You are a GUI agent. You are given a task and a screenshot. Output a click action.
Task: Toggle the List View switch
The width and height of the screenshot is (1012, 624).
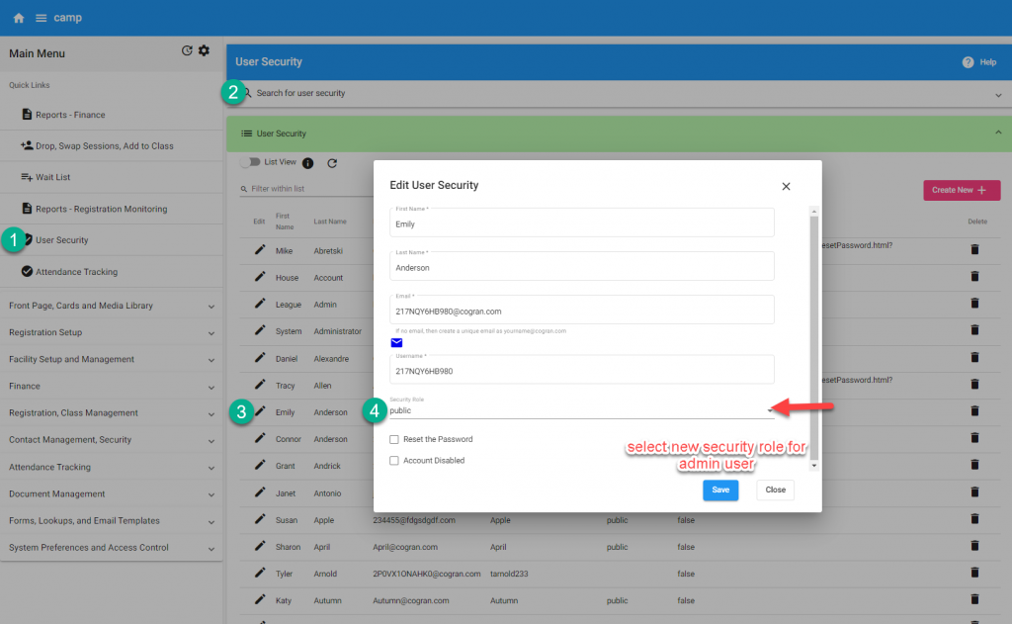(x=250, y=162)
